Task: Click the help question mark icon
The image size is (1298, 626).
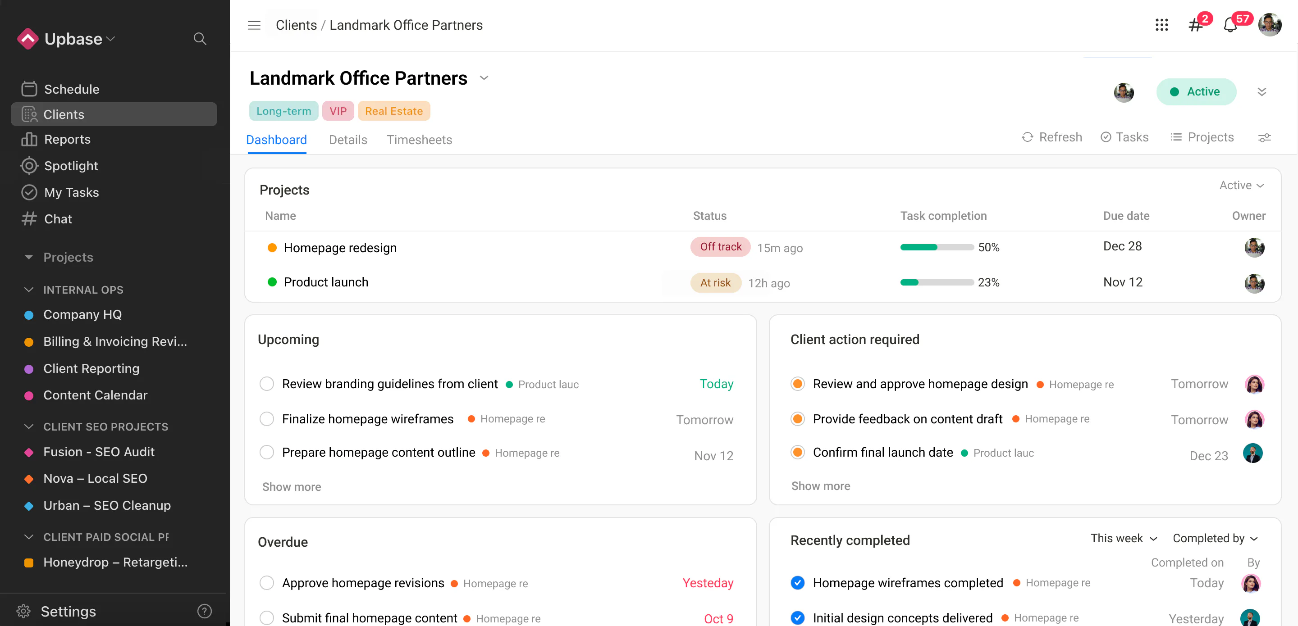Action: tap(204, 611)
